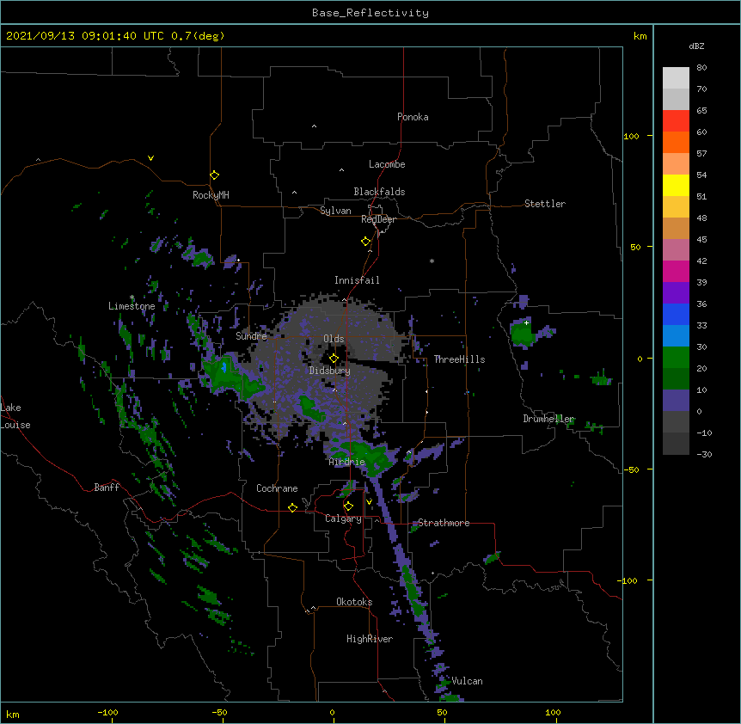Click the Lacombe city label
The image size is (741, 724).
coord(387,164)
